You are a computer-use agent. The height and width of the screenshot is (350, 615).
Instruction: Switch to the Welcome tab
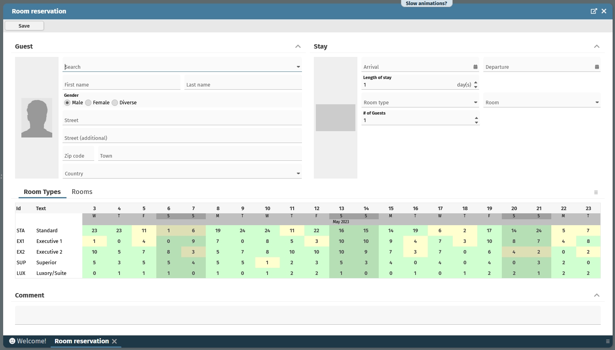27,341
